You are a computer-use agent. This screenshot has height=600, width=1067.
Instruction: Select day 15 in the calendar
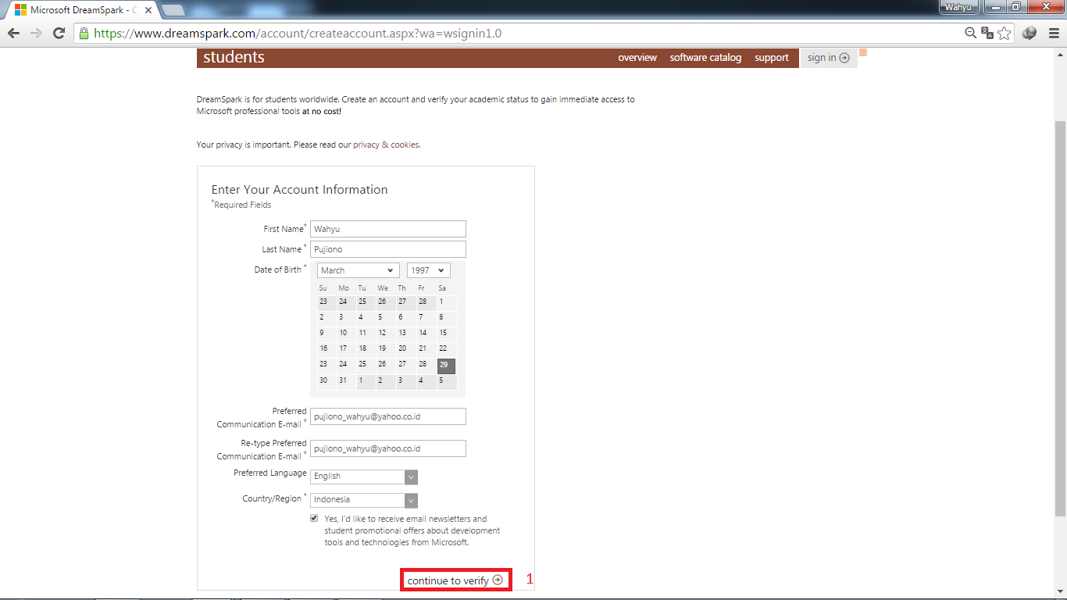[446, 334]
